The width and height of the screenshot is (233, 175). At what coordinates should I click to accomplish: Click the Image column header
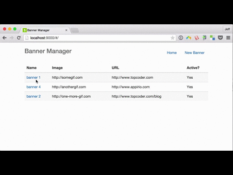pyautogui.click(x=57, y=68)
